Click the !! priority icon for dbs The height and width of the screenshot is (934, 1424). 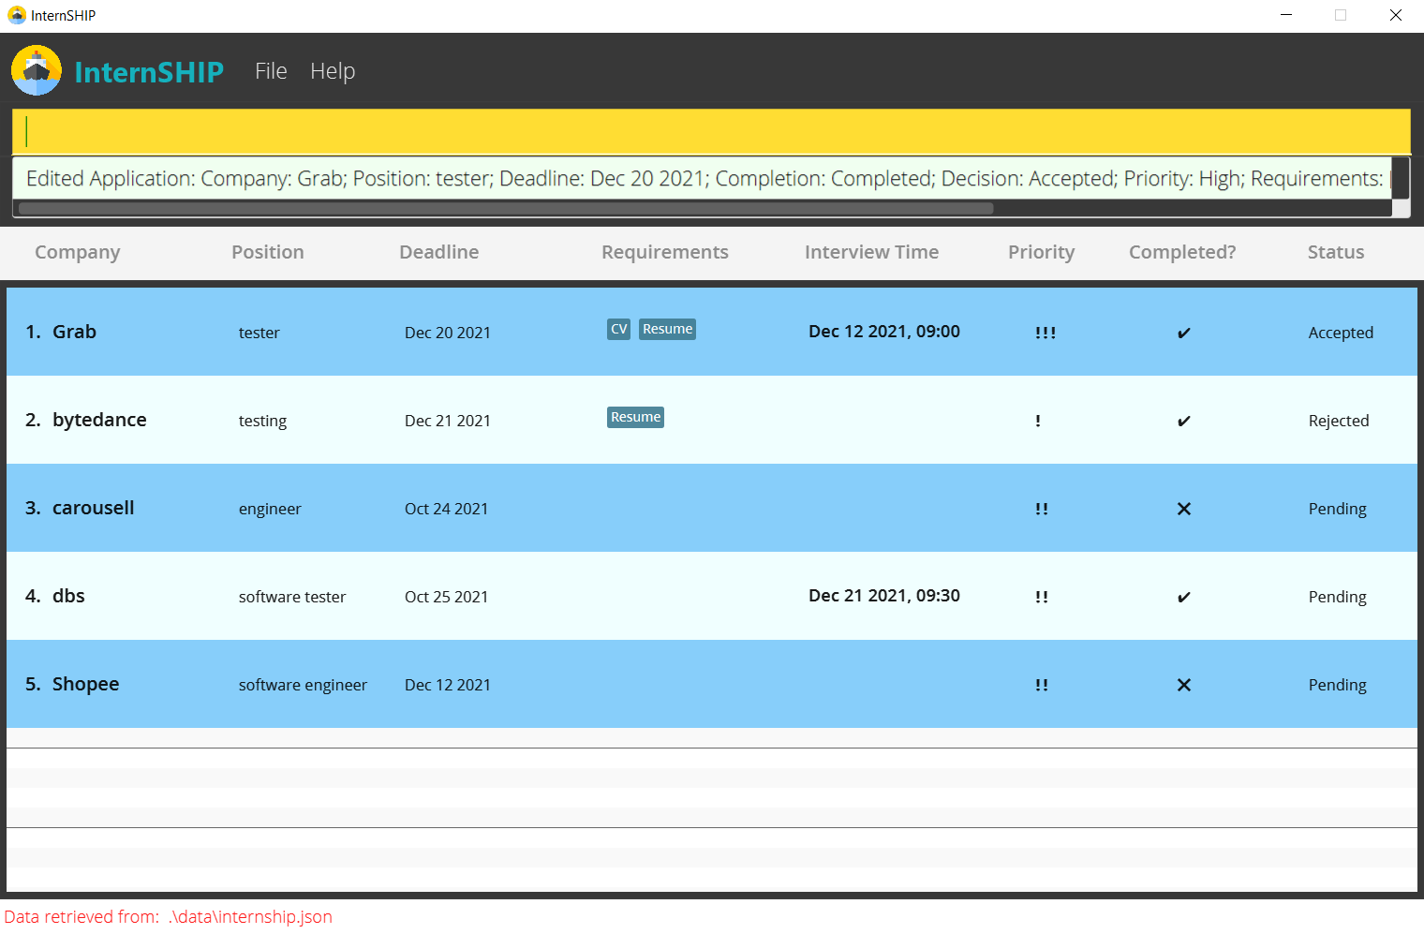coord(1042,597)
